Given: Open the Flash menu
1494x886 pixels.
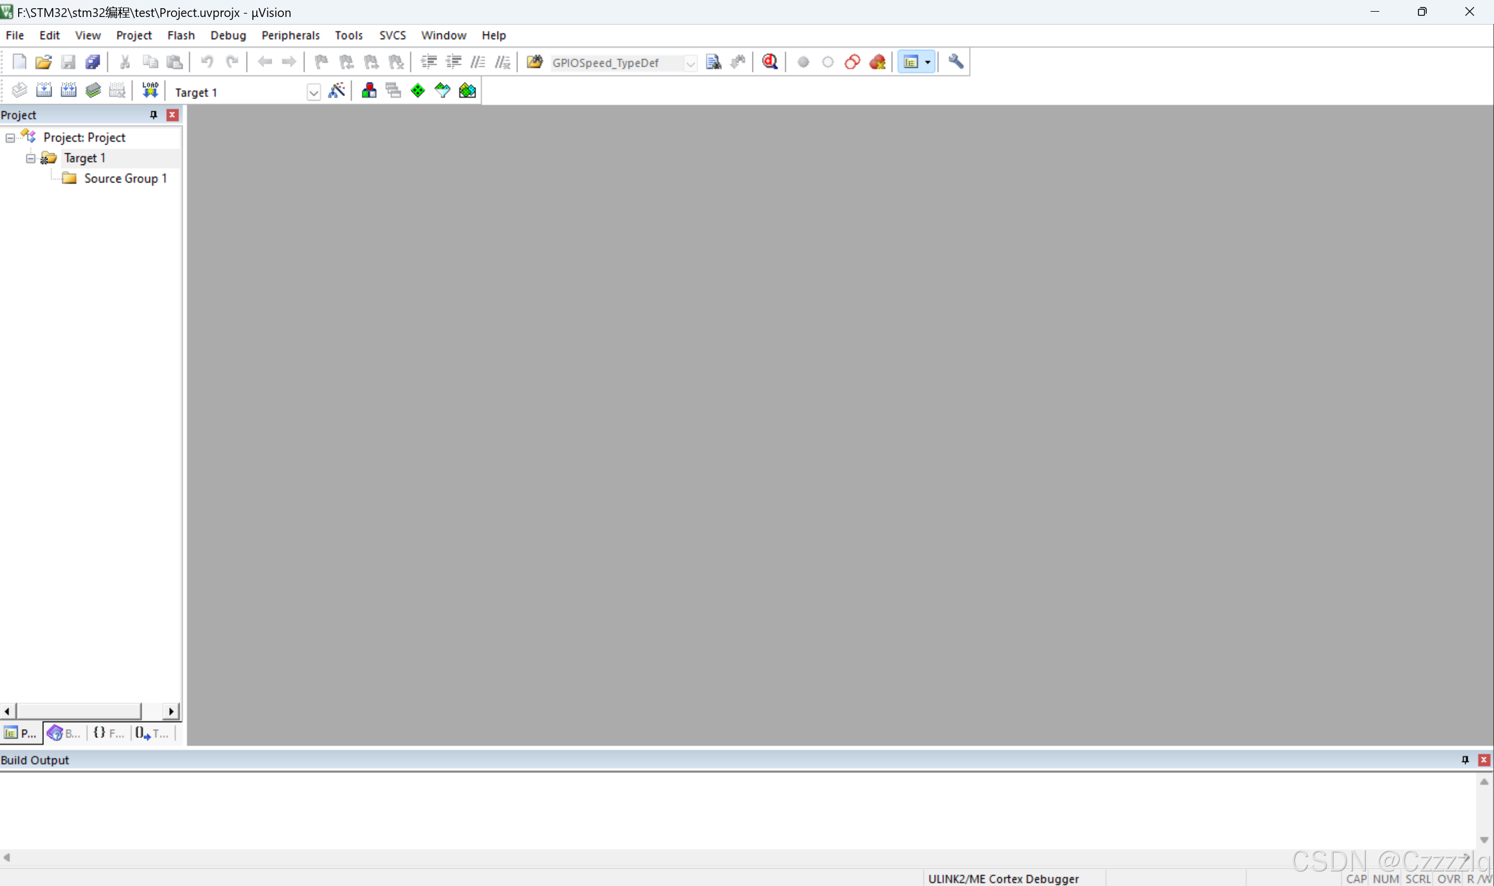Looking at the screenshot, I should [x=181, y=35].
